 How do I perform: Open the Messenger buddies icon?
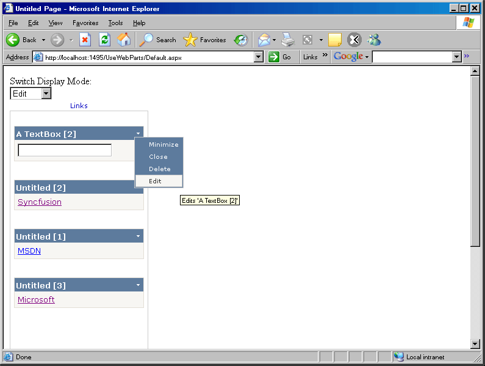tap(374, 40)
